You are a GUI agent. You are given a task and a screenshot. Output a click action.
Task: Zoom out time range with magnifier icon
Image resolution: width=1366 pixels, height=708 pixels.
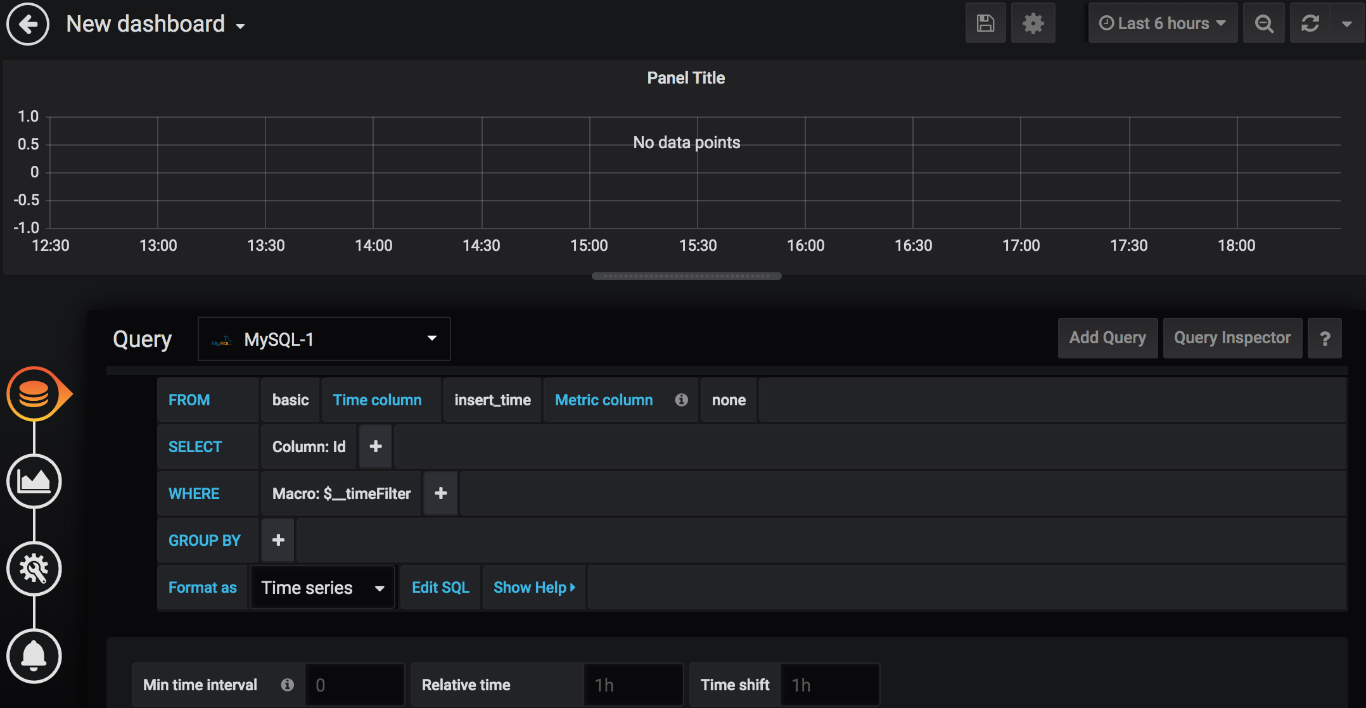pos(1264,23)
